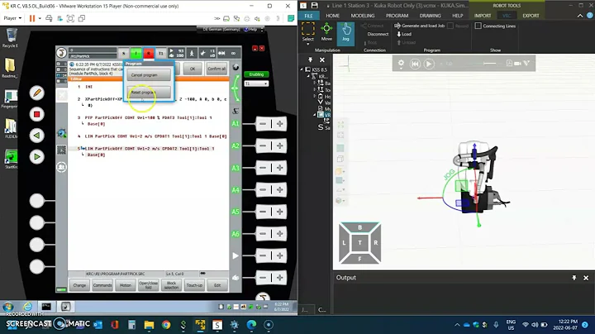The image size is (595, 334).
Task: Activate the Jog tool in ribbon
Action: tap(345, 32)
